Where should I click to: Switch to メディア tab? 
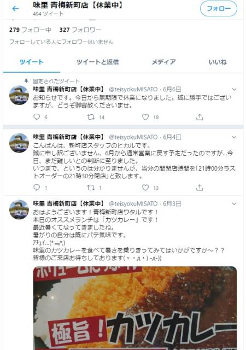[x=163, y=62]
